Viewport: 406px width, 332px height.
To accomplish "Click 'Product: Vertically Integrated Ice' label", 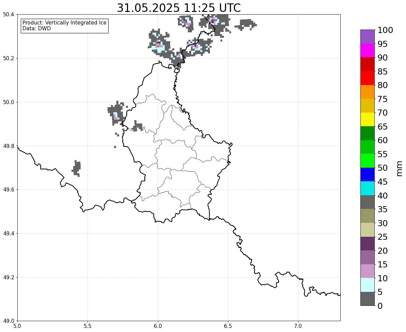I will click(x=64, y=23).
